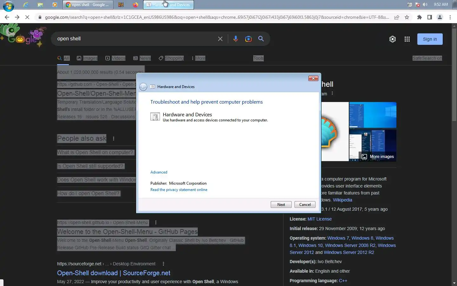
Task: Stop loading the page
Action: coord(27,17)
